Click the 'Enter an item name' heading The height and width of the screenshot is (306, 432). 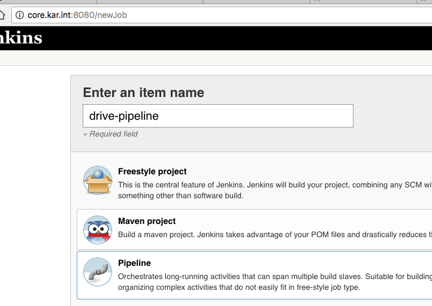coord(144,92)
